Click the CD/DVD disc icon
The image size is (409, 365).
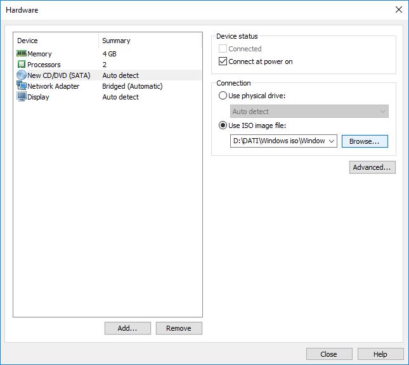coord(22,75)
